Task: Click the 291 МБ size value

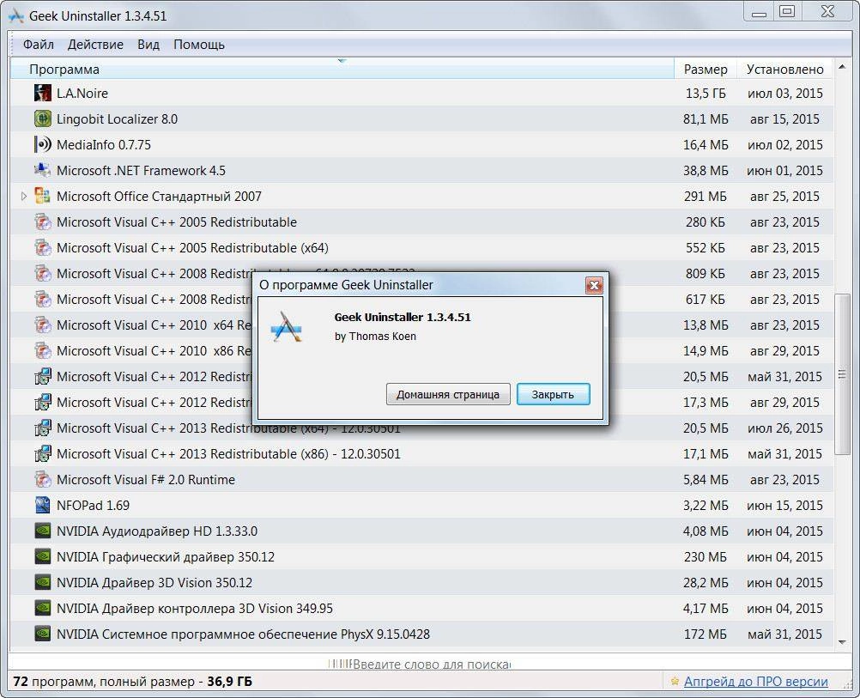Action: (x=706, y=197)
